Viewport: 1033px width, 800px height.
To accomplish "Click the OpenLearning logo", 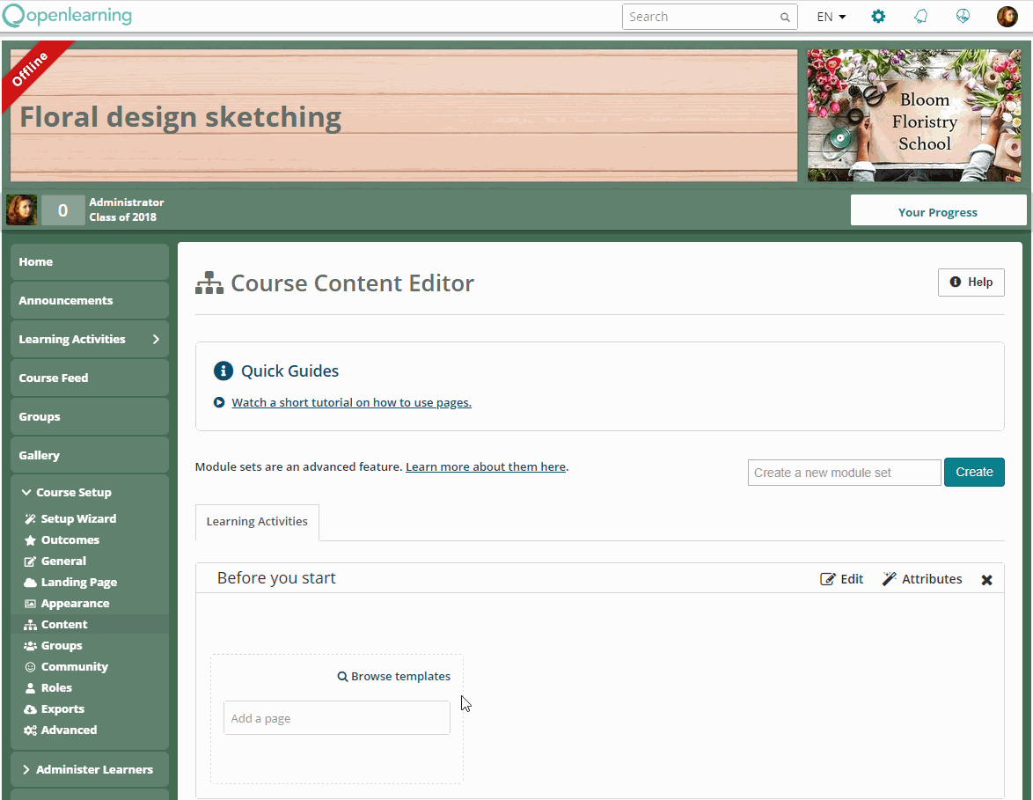I will click(x=67, y=15).
